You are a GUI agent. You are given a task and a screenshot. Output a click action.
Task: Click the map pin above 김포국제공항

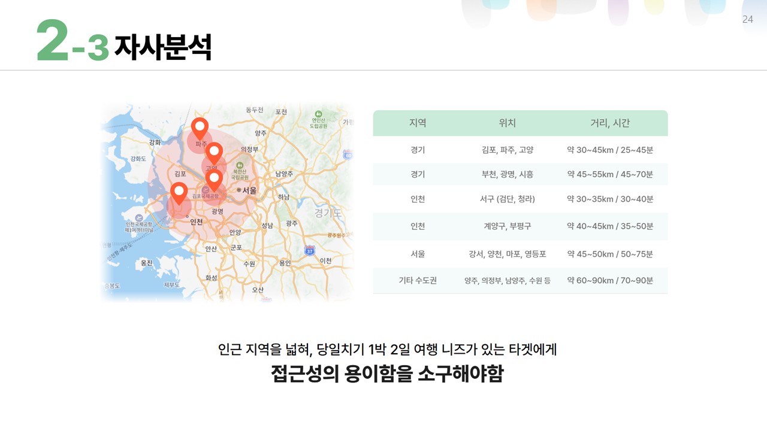(215, 179)
